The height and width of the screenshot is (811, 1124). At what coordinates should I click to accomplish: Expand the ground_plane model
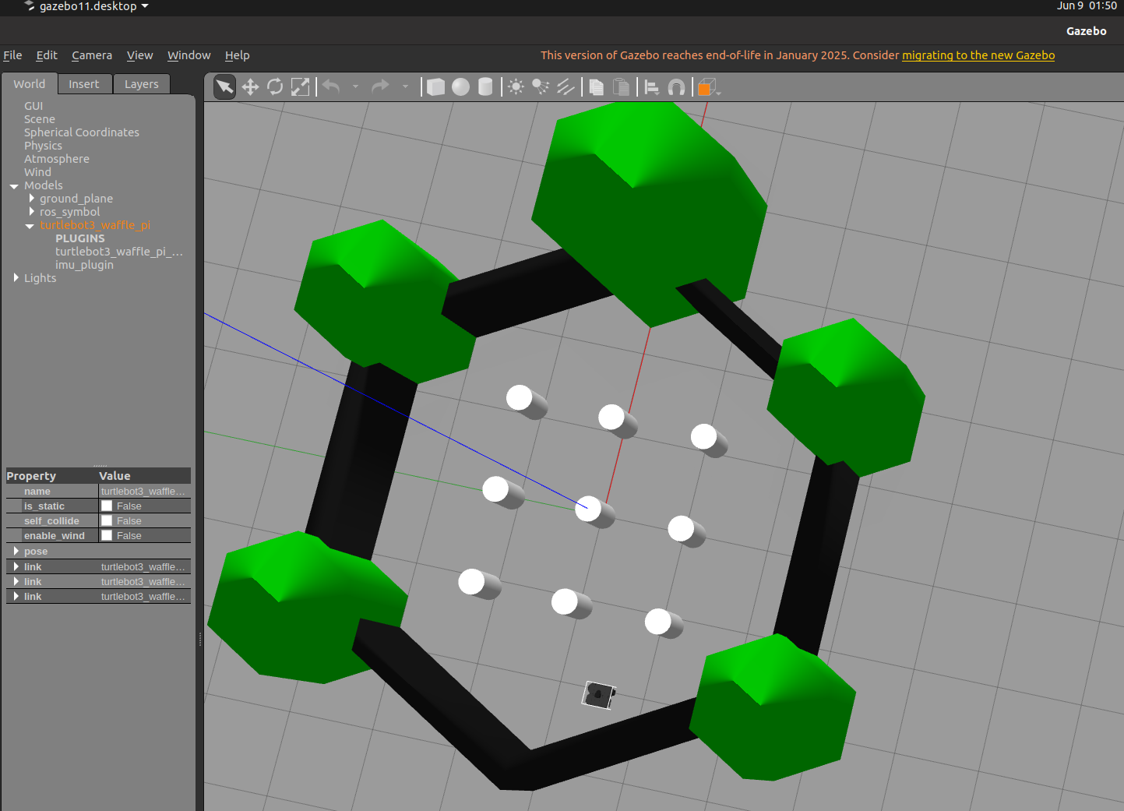point(31,199)
